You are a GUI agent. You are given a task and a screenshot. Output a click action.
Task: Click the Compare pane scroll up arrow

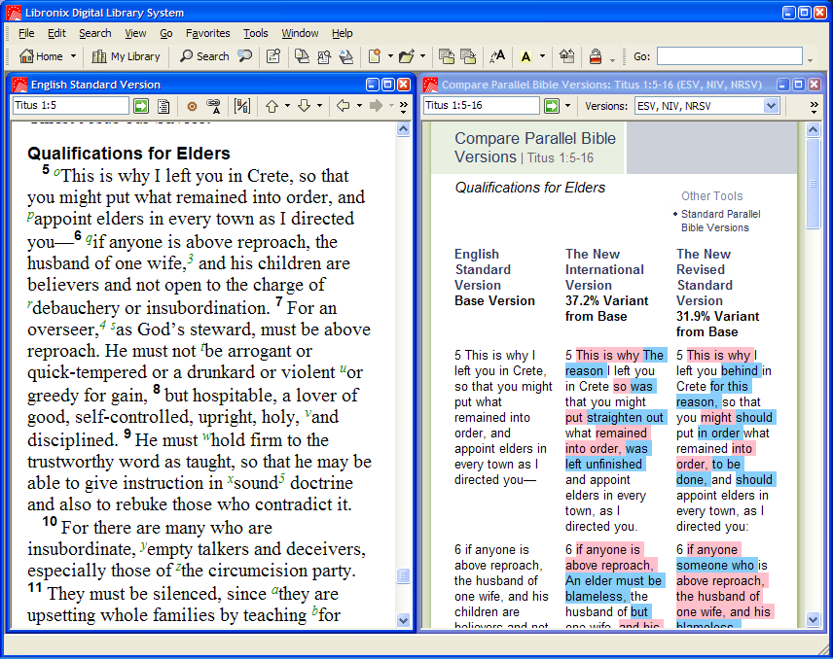point(813,129)
